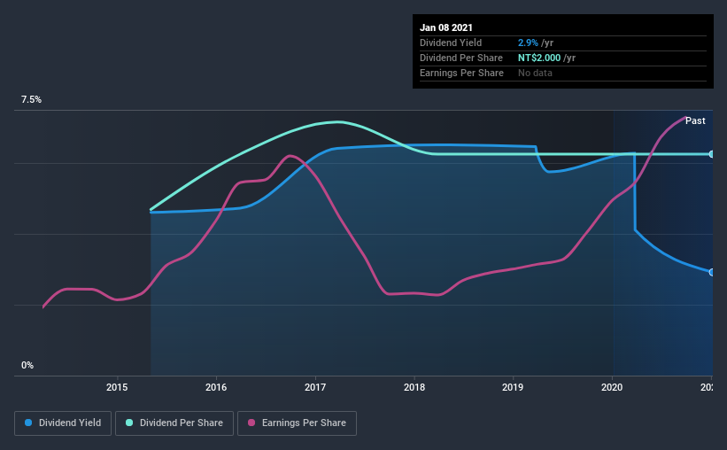Click the 2016 x-axis label
Image resolution: width=727 pixels, height=450 pixels.
pyautogui.click(x=216, y=387)
